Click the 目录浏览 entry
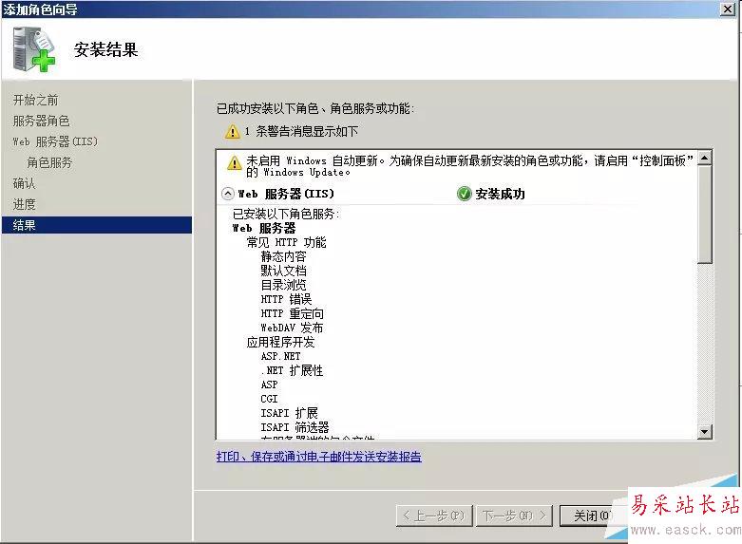 tap(283, 285)
